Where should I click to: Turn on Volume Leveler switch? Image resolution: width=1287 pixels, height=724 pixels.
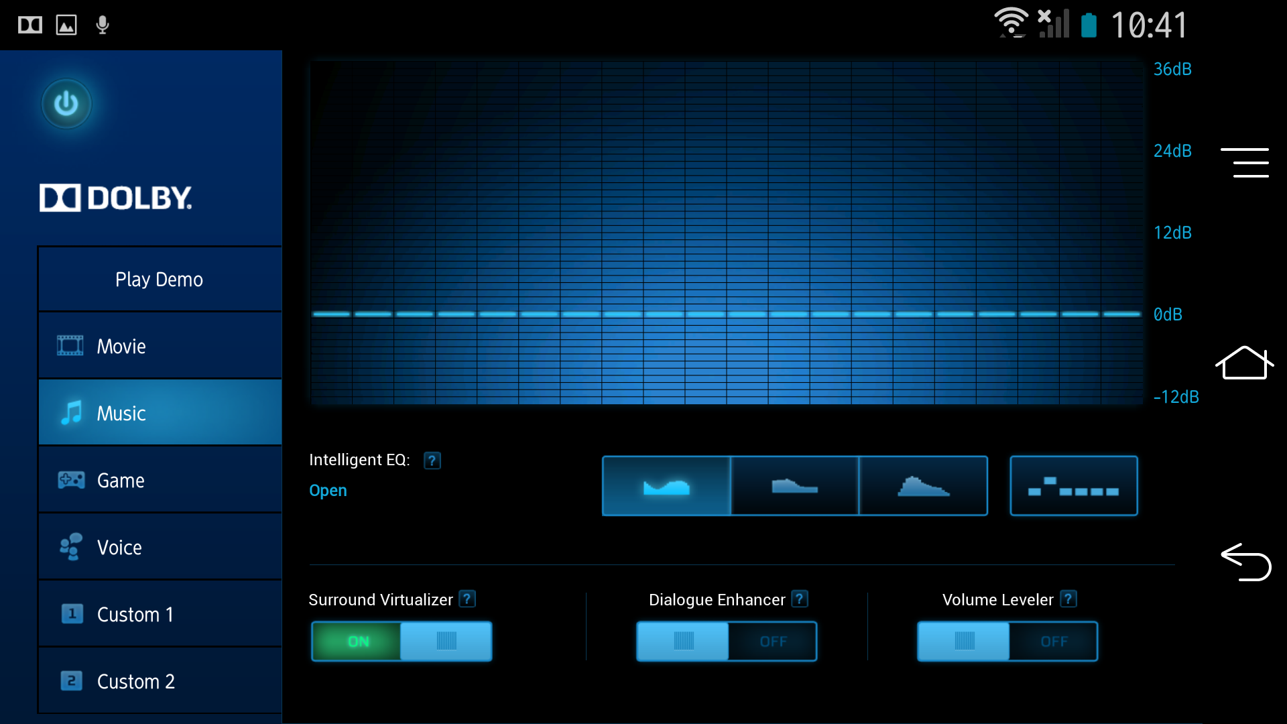(1007, 642)
